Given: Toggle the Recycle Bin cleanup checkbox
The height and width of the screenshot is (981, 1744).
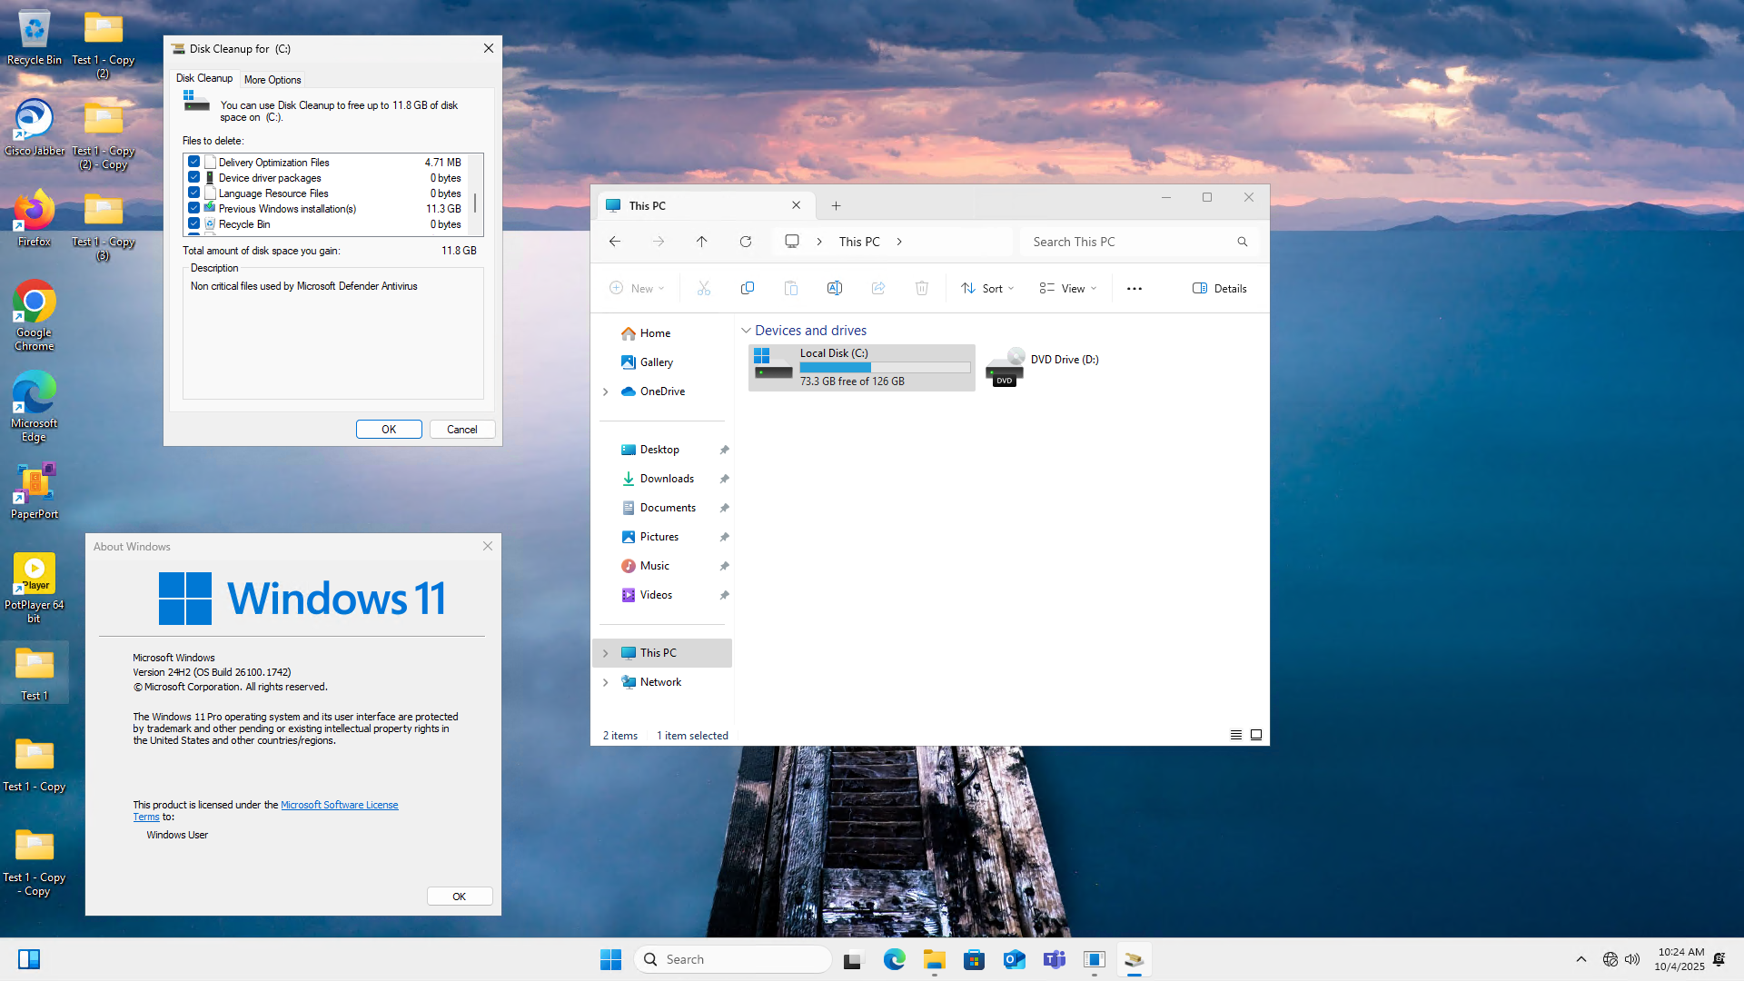Looking at the screenshot, I should point(193,223).
